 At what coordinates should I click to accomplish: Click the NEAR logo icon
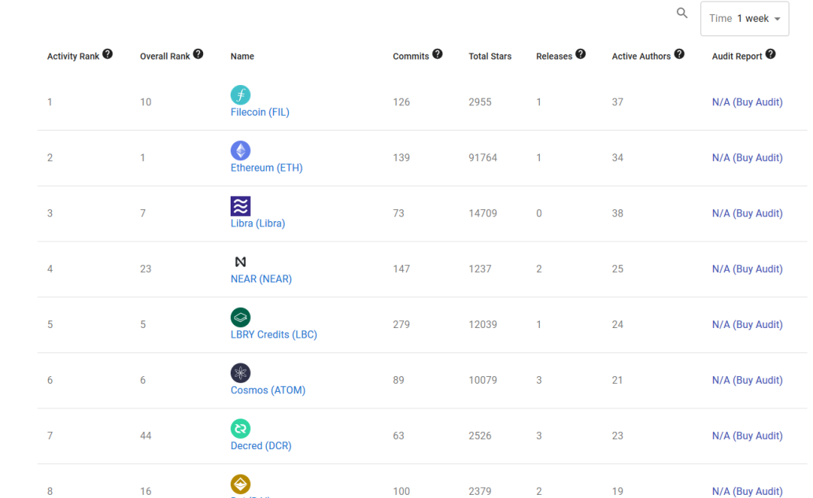point(241,262)
